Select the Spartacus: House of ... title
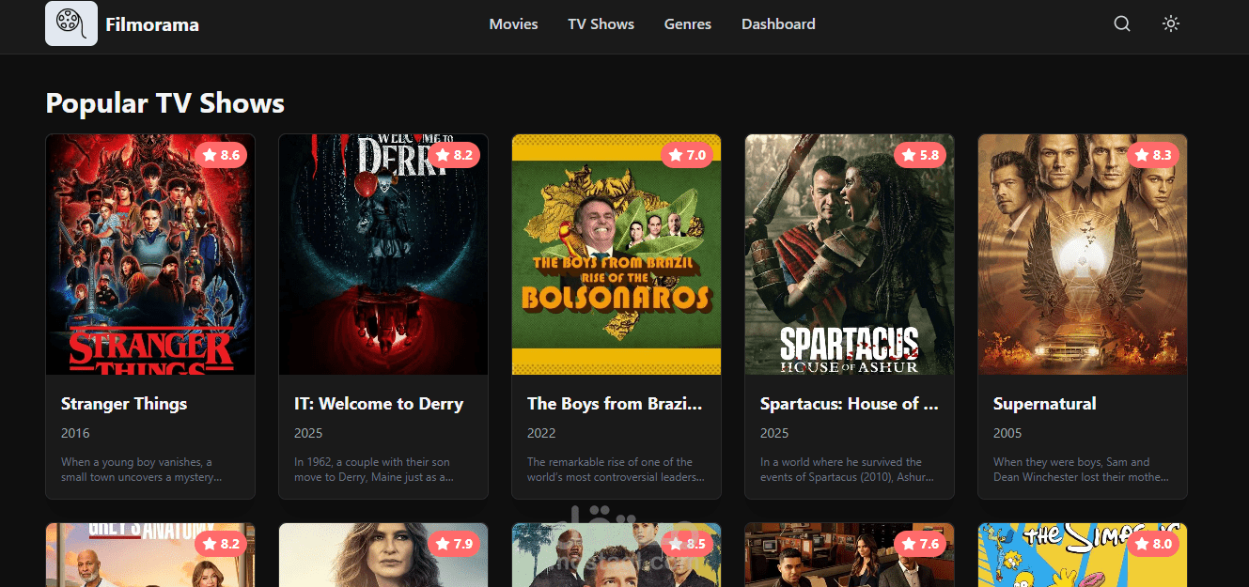The height and width of the screenshot is (587, 1249). tap(850, 404)
